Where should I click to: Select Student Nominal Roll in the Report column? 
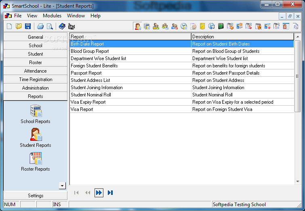click(91, 95)
